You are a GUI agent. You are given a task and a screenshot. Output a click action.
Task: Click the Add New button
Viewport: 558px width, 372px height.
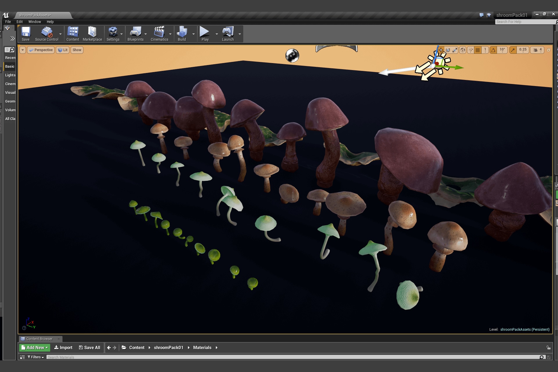(x=35, y=348)
